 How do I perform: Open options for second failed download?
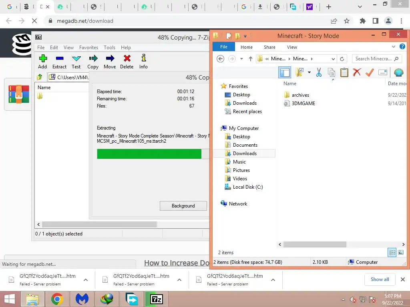179,280
